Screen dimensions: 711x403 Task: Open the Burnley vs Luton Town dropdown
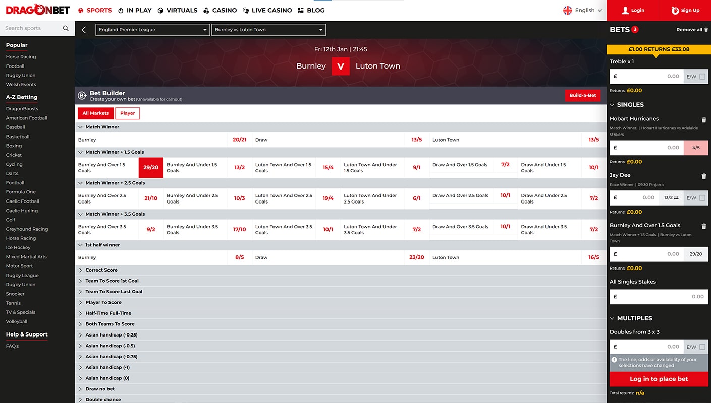[x=268, y=30]
